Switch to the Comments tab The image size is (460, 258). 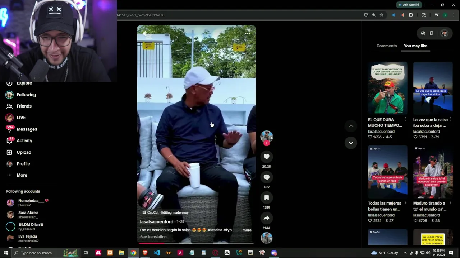[387, 46]
